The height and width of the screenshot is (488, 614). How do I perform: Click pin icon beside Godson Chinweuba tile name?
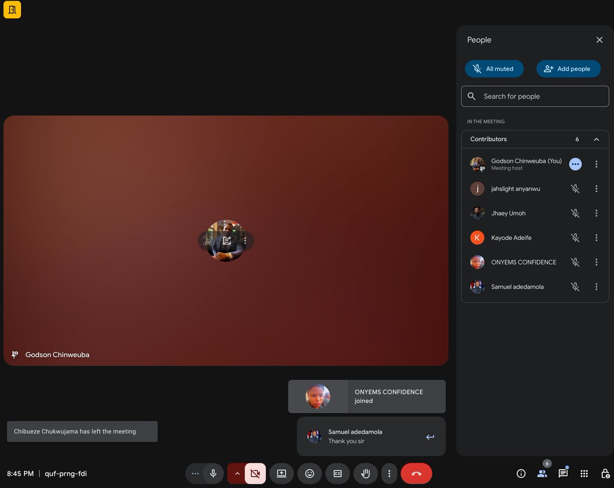[15, 354]
